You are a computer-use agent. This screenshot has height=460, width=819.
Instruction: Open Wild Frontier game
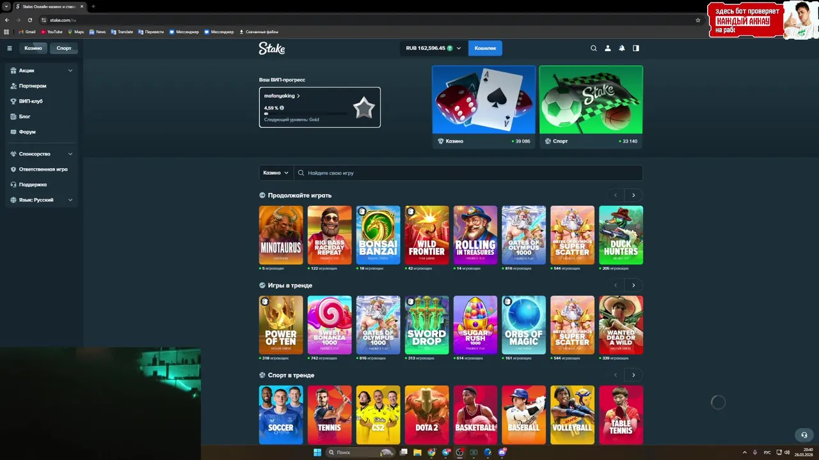click(427, 235)
